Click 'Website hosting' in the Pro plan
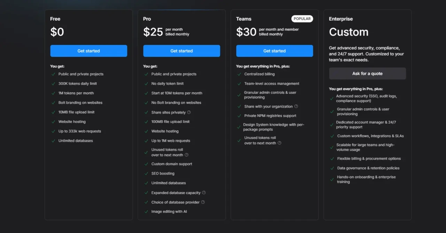This screenshot has width=446, height=233. point(165,131)
